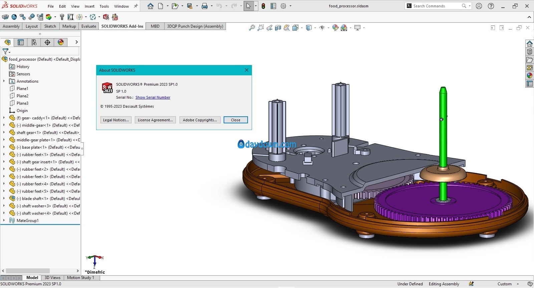Expand the gear- caddy<1> component
The height and width of the screenshot is (288, 534).
click(x=4, y=118)
